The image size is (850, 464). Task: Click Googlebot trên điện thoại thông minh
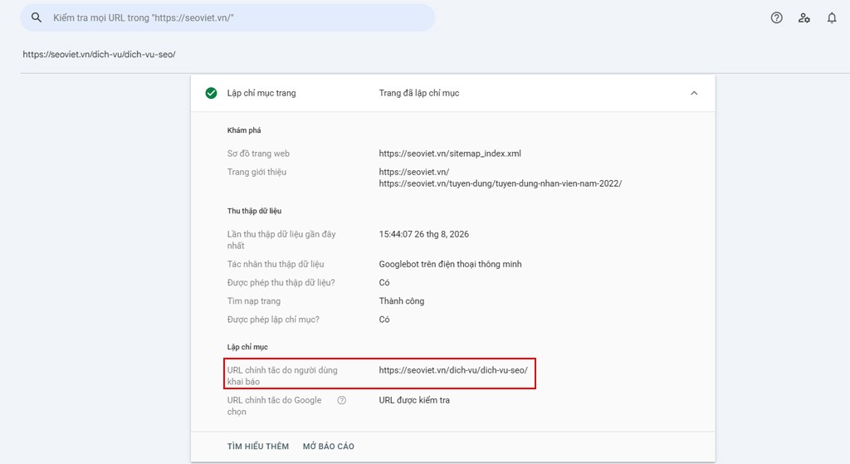[451, 264]
